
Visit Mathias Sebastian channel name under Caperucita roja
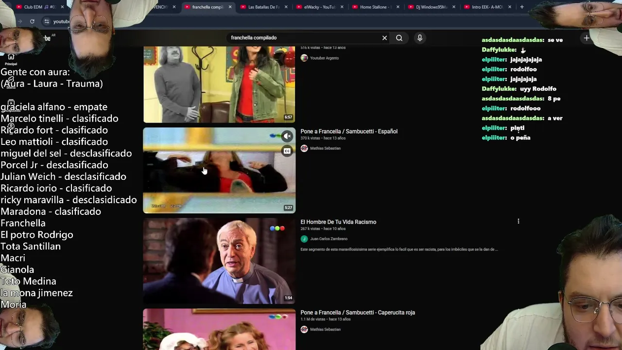[325, 329]
